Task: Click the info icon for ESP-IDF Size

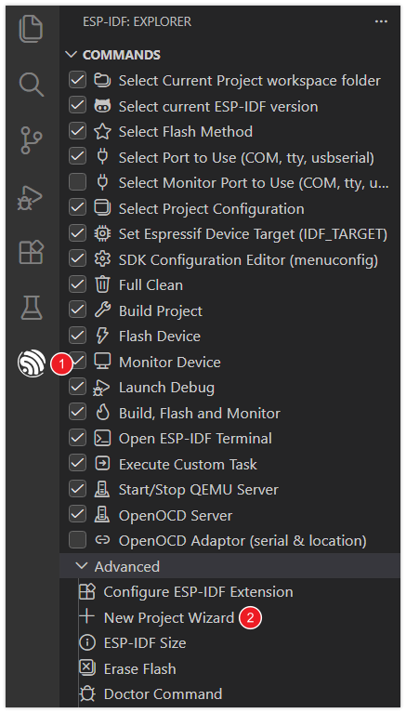Action: tap(86, 643)
